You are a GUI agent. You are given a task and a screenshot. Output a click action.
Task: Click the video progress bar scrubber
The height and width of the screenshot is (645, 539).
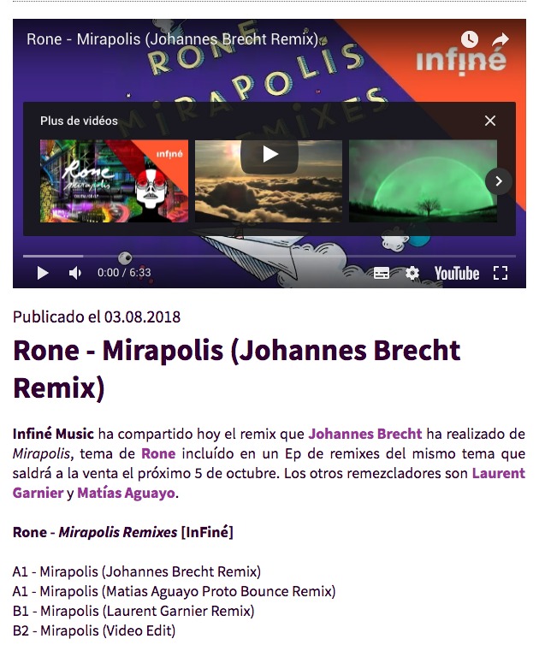pos(125,257)
